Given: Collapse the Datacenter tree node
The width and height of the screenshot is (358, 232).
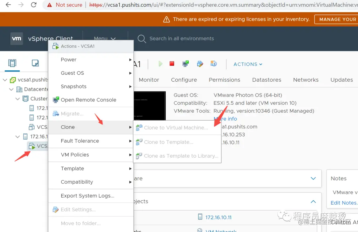Looking at the screenshot, I should pyautogui.click(x=11, y=89).
